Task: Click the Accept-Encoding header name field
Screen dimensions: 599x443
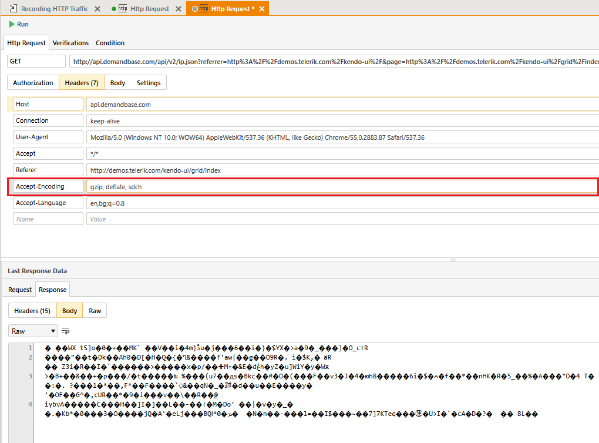Action: coord(48,186)
